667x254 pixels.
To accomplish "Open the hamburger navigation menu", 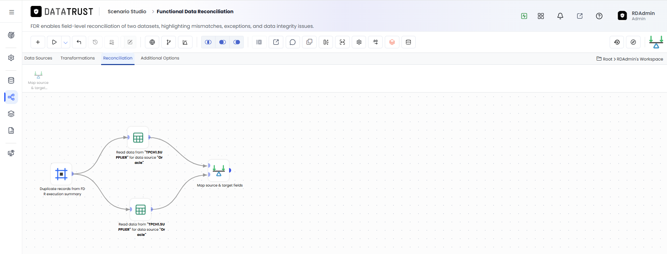I will coord(11,12).
